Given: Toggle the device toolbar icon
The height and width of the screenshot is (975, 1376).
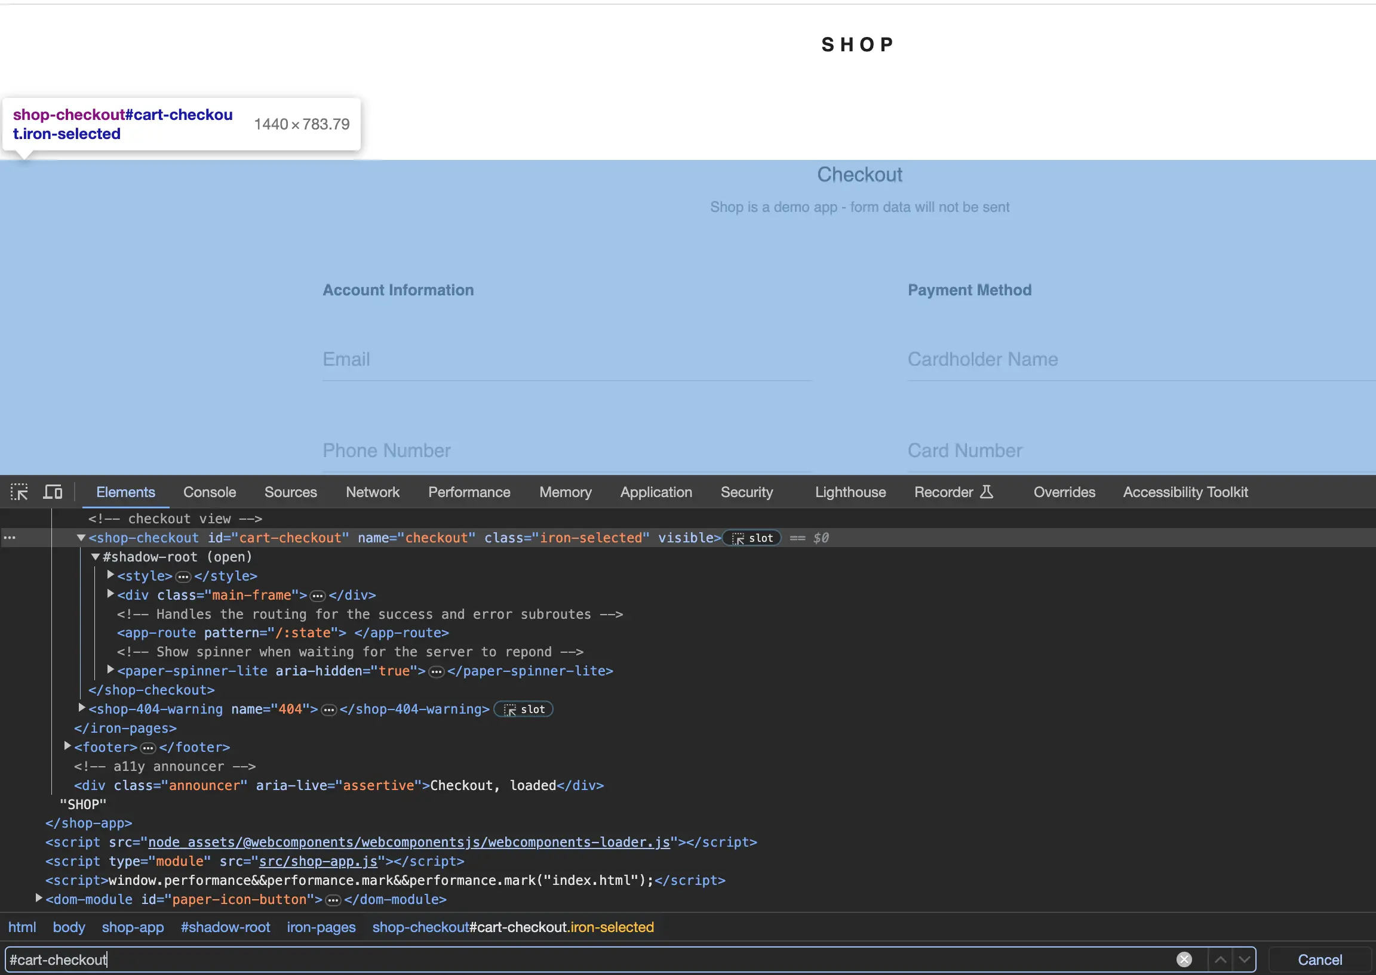Looking at the screenshot, I should [53, 492].
